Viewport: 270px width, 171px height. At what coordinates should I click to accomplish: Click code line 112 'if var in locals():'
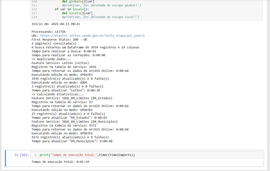72,9
